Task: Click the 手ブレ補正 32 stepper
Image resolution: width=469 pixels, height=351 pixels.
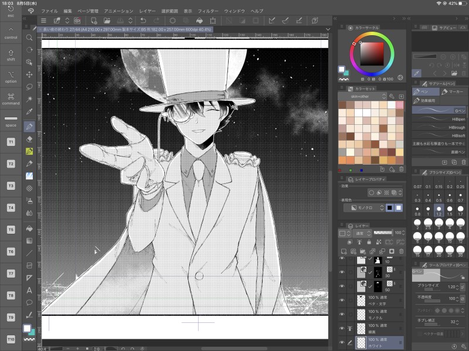Action: (x=457, y=322)
